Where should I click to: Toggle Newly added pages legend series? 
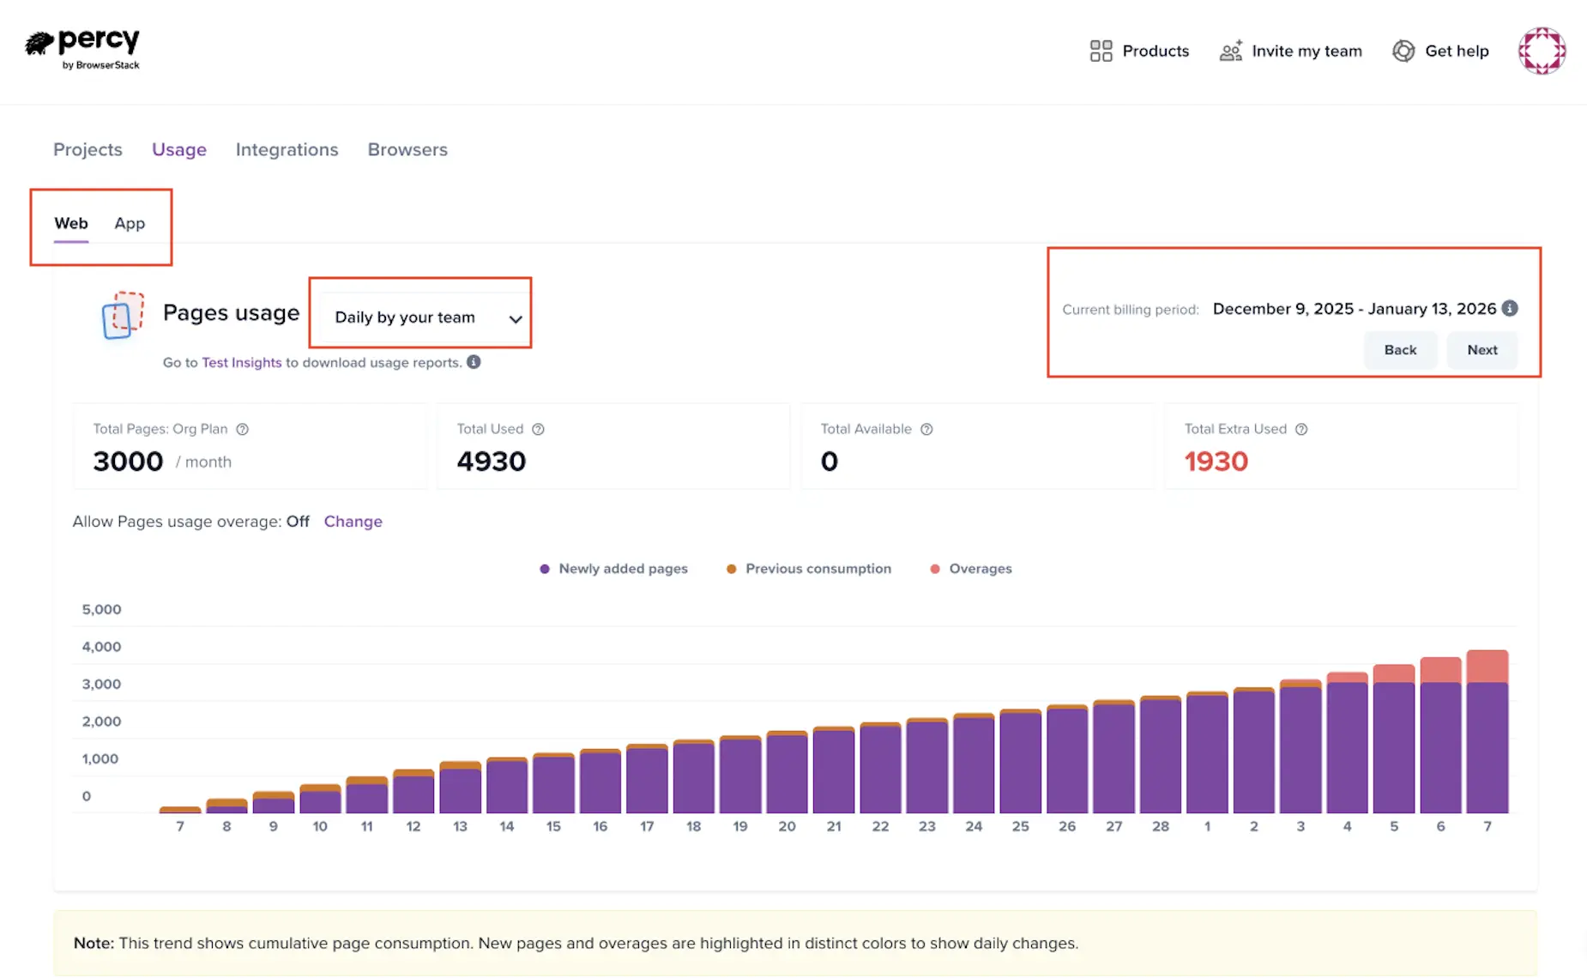click(613, 569)
